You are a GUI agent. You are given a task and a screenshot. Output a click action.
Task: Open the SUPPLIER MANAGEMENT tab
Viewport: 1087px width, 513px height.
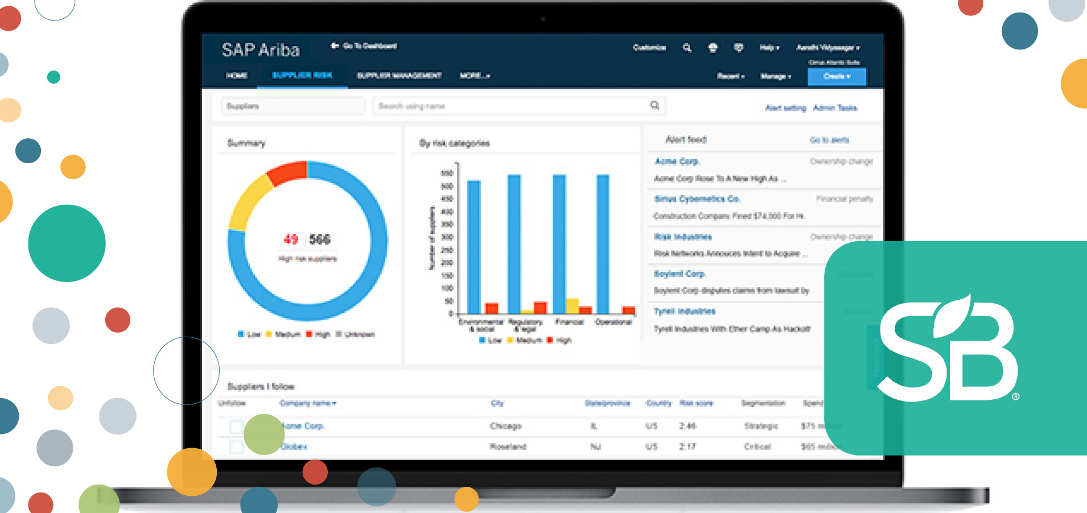pyautogui.click(x=399, y=75)
